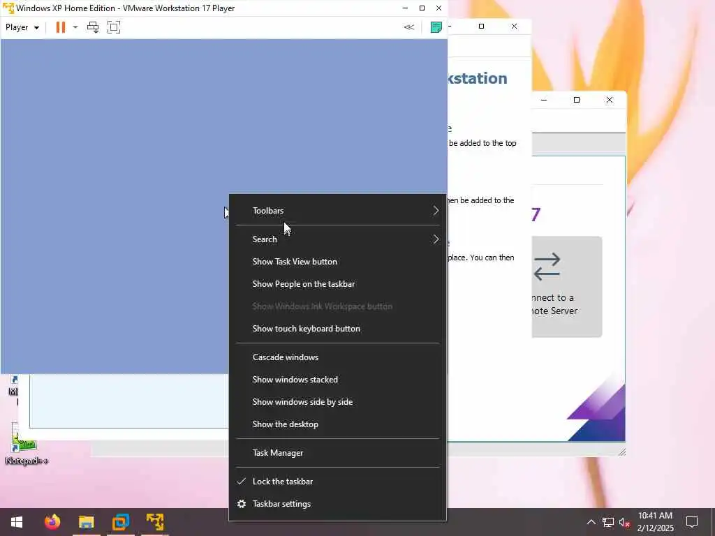The image size is (715, 536).
Task: Close the Windows XP VMware Player window
Action: coord(438,8)
